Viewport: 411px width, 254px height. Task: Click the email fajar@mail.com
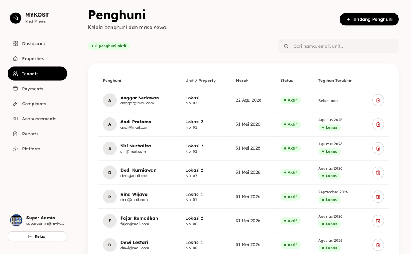135,224
